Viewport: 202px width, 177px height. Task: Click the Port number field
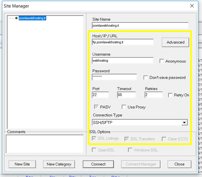point(100,95)
